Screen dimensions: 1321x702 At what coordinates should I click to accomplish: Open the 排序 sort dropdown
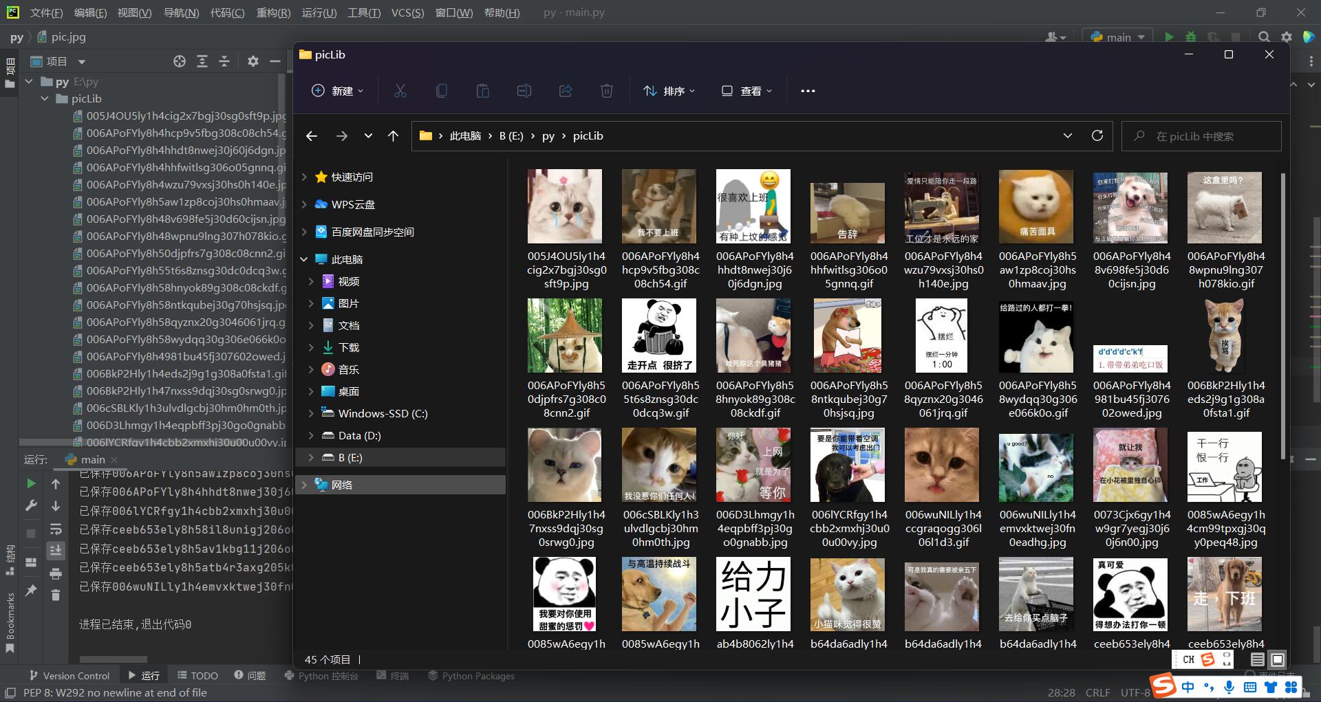coord(669,91)
